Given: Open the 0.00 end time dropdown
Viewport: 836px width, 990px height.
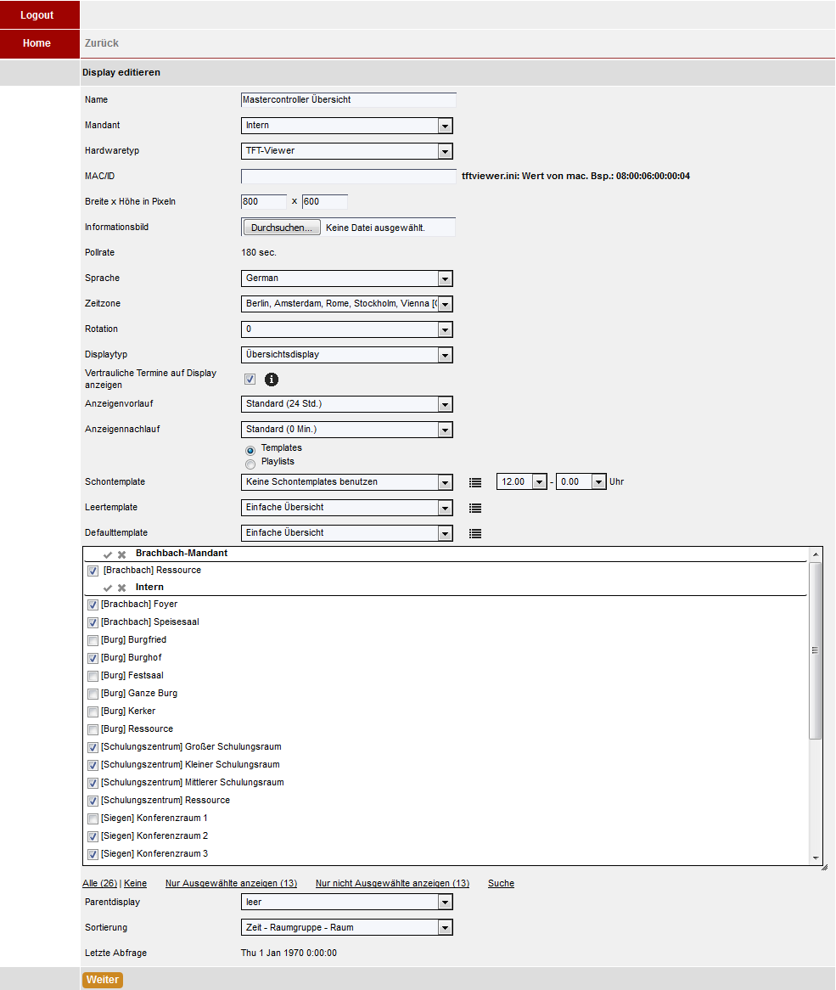Looking at the screenshot, I should tap(581, 481).
